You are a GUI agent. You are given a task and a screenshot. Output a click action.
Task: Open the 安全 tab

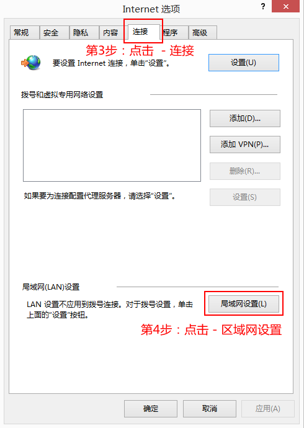tap(55, 33)
